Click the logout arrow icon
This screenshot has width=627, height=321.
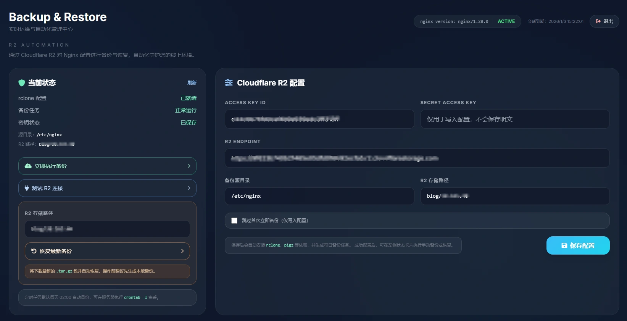pos(598,21)
